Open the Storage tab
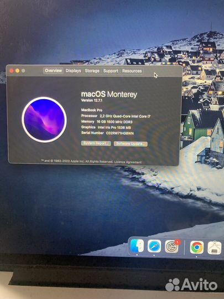Screen dimensions: 224x299 (x=92, y=71)
